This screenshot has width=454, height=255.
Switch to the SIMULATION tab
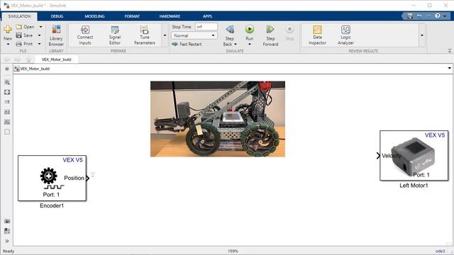pos(19,16)
